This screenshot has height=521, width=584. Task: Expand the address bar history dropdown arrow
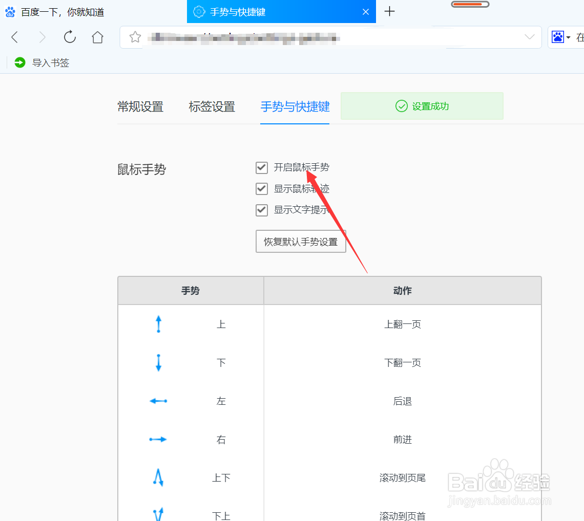pyautogui.click(x=530, y=37)
